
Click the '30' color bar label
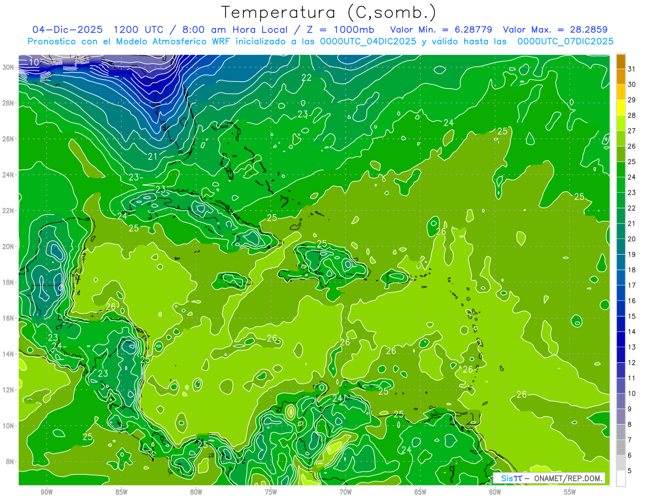point(632,84)
